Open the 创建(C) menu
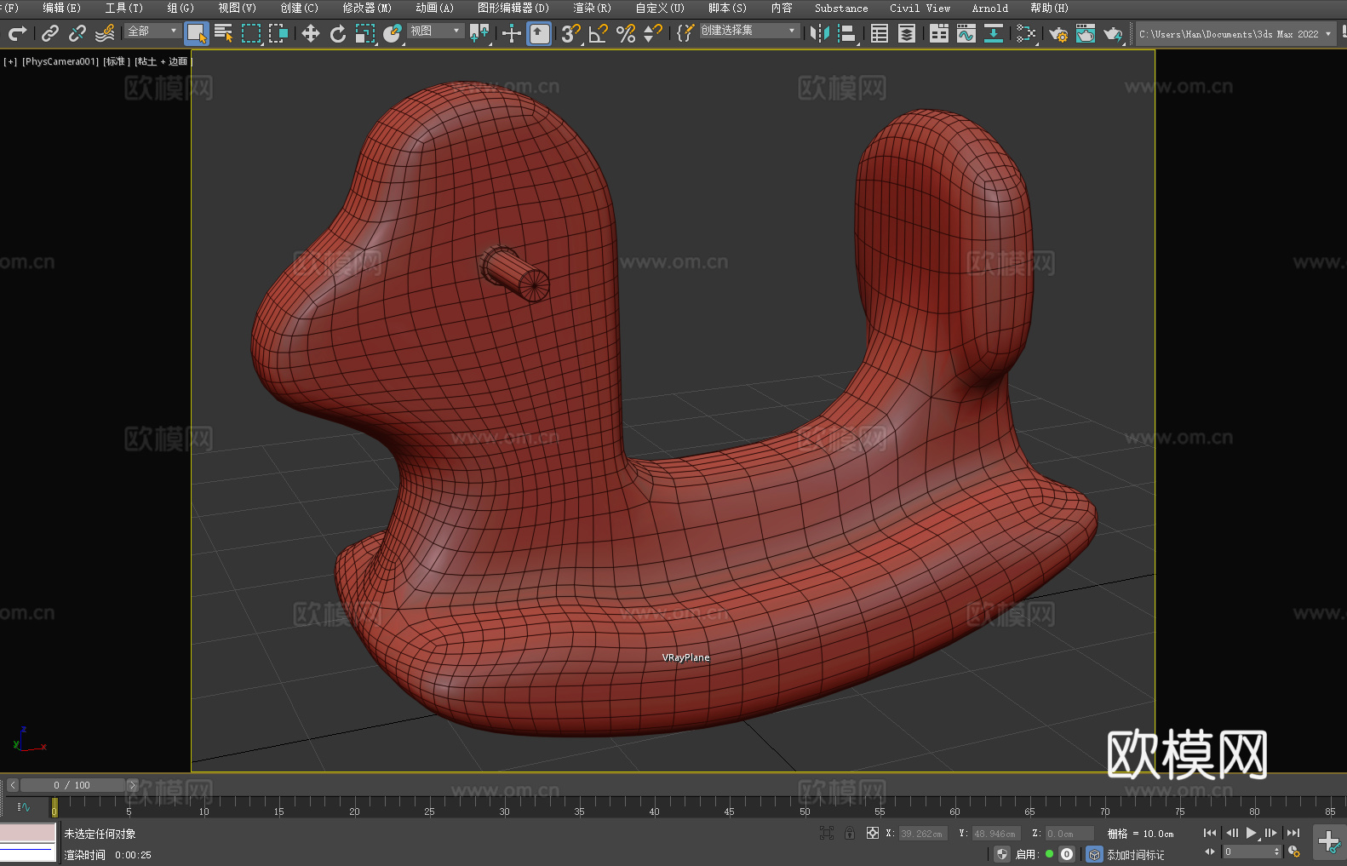This screenshot has height=866, width=1347. pos(299,8)
